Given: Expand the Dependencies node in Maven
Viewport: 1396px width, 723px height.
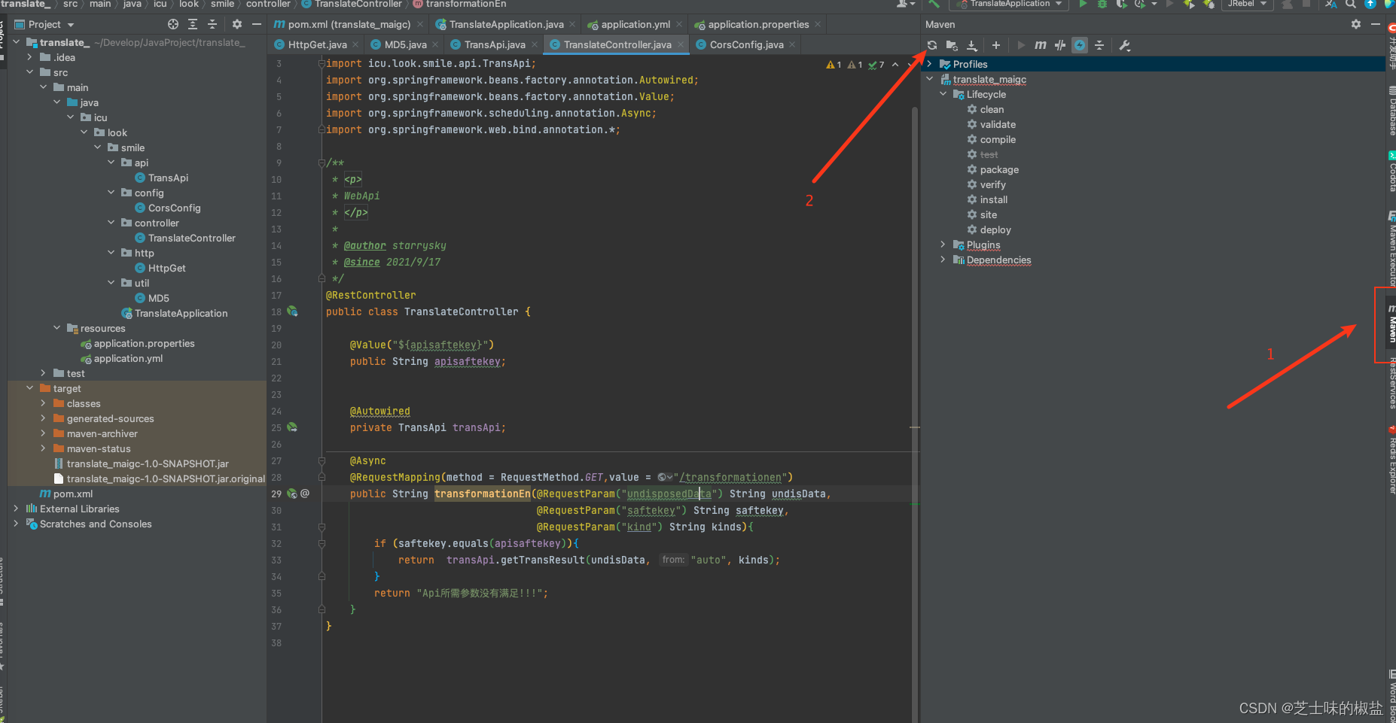Looking at the screenshot, I should point(943,260).
